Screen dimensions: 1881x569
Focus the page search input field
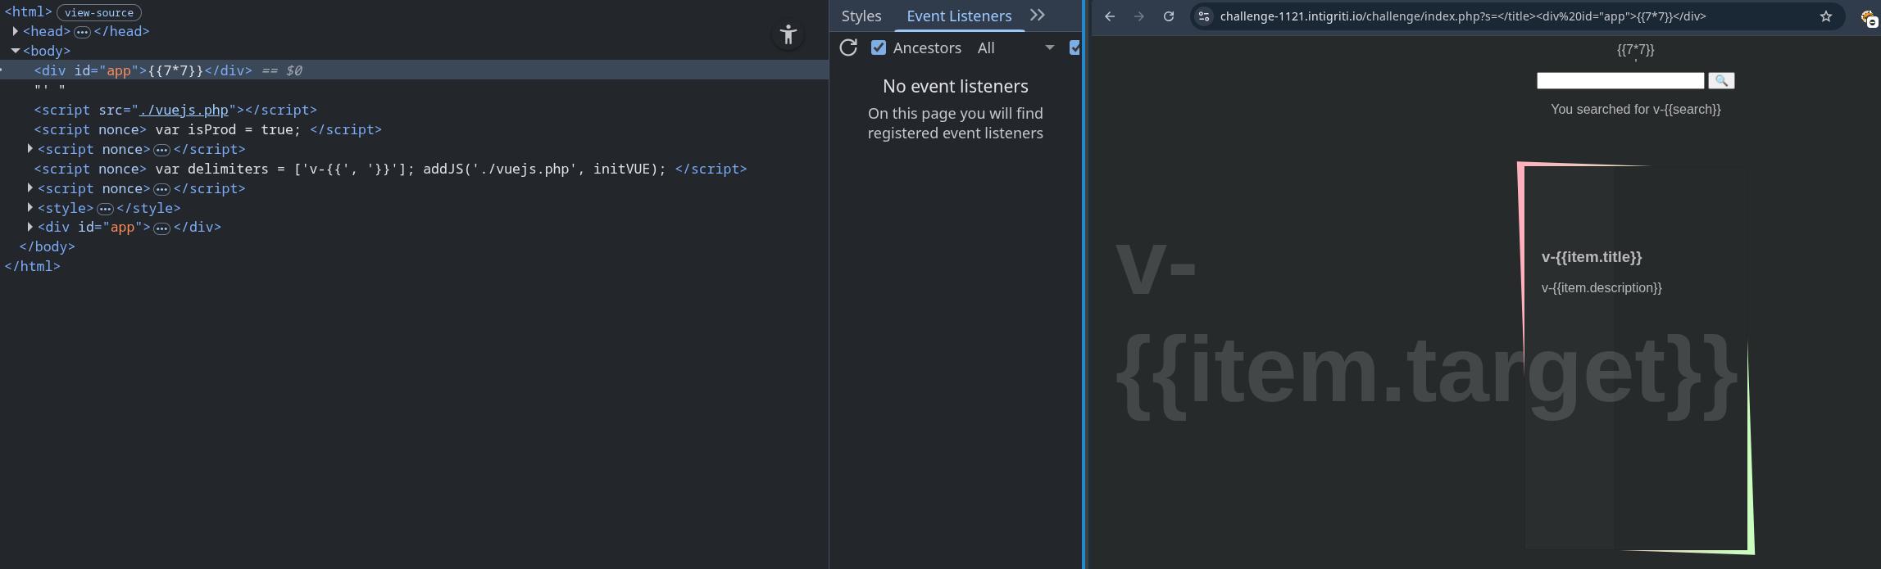[1620, 80]
